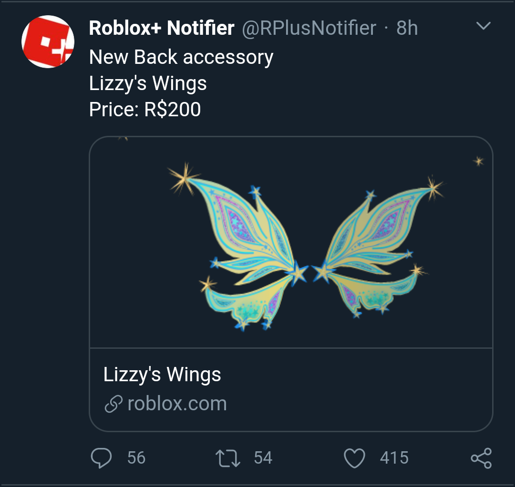
Task: Click the chain link icon beside roblox.com
Action: (113, 405)
